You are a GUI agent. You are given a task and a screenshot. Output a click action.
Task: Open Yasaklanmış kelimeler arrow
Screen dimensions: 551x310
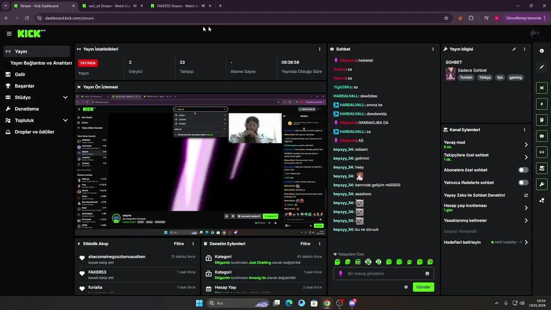(x=526, y=220)
